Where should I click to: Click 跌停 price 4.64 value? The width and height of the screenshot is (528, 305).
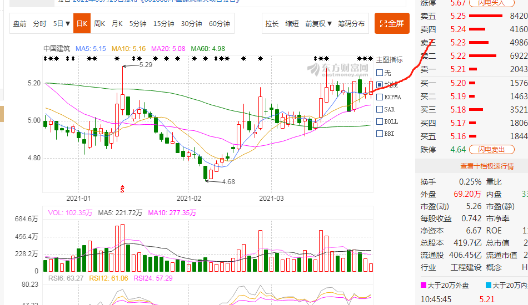pos(458,150)
